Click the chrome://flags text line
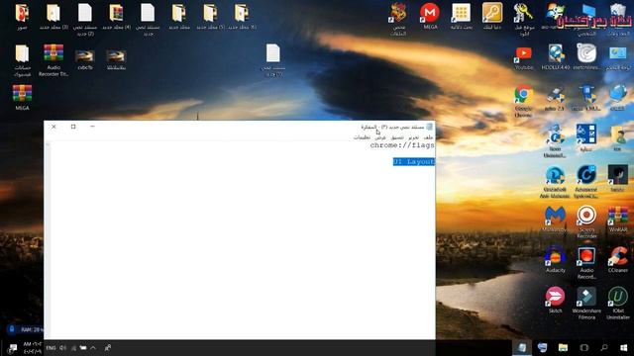This screenshot has width=634, height=356. [x=402, y=145]
